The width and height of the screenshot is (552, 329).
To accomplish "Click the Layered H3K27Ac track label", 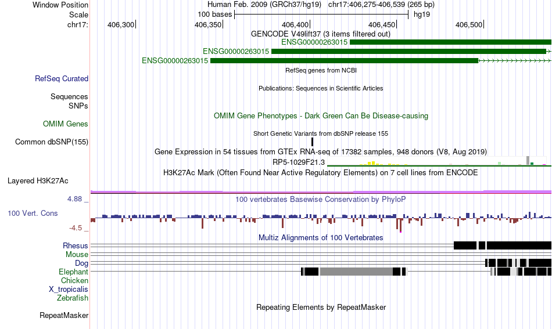I will point(38,180).
